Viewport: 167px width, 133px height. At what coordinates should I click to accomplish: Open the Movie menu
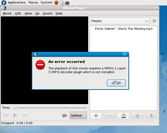point(7,13)
